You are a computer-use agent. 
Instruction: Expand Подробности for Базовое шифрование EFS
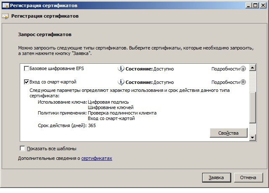[243, 68]
